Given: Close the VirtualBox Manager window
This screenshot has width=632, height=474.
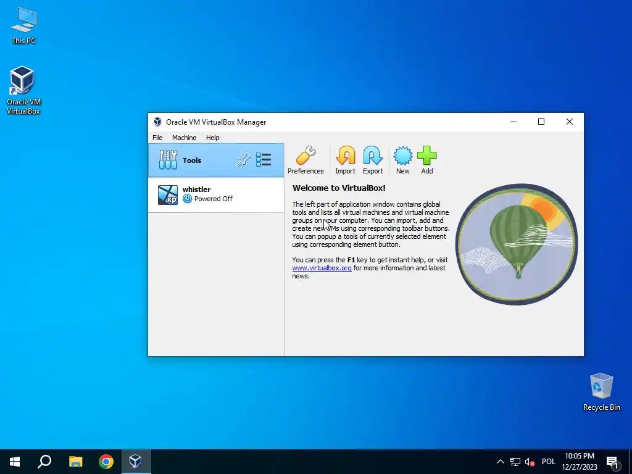Looking at the screenshot, I should coord(570,122).
